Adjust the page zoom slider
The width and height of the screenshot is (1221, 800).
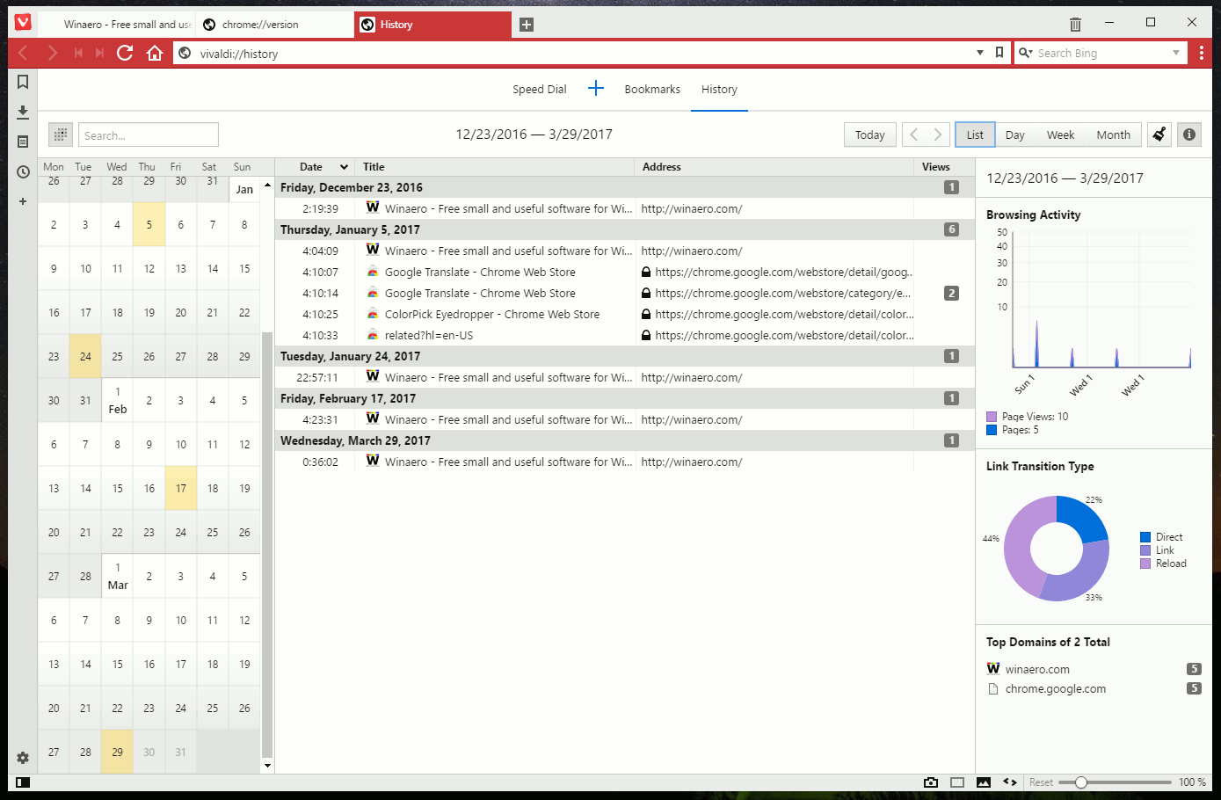[1115, 782]
